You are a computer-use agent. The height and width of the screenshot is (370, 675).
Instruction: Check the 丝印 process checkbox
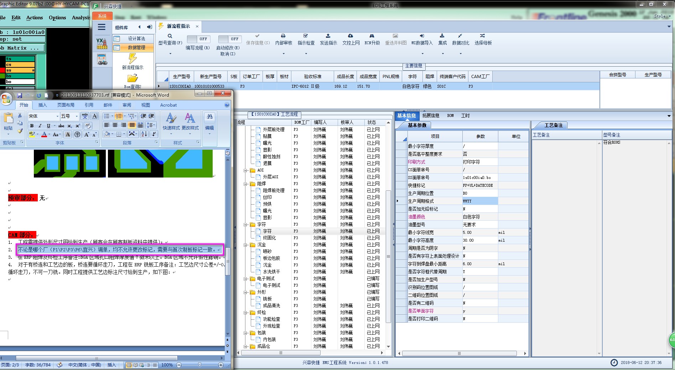coord(258,197)
